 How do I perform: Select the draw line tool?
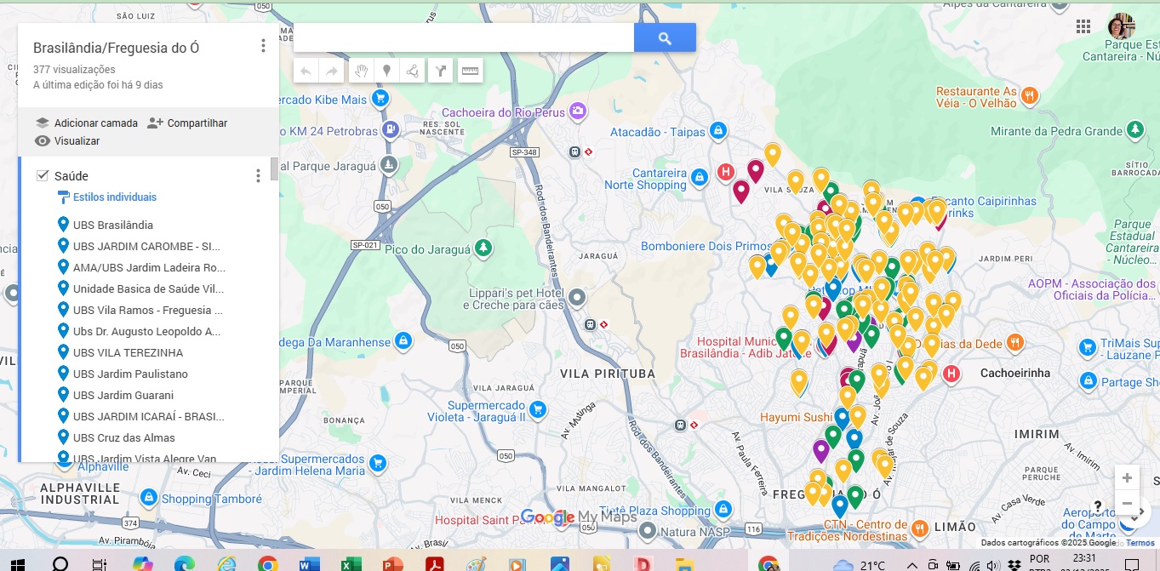413,71
